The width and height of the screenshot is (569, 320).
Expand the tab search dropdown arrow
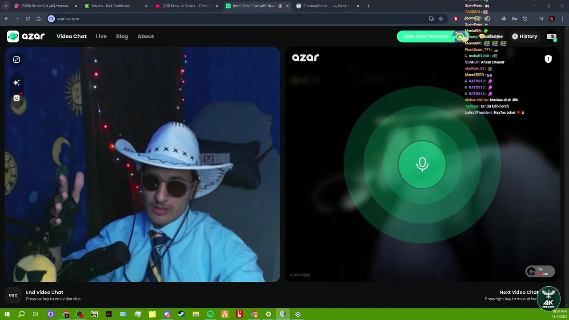(x=6, y=6)
